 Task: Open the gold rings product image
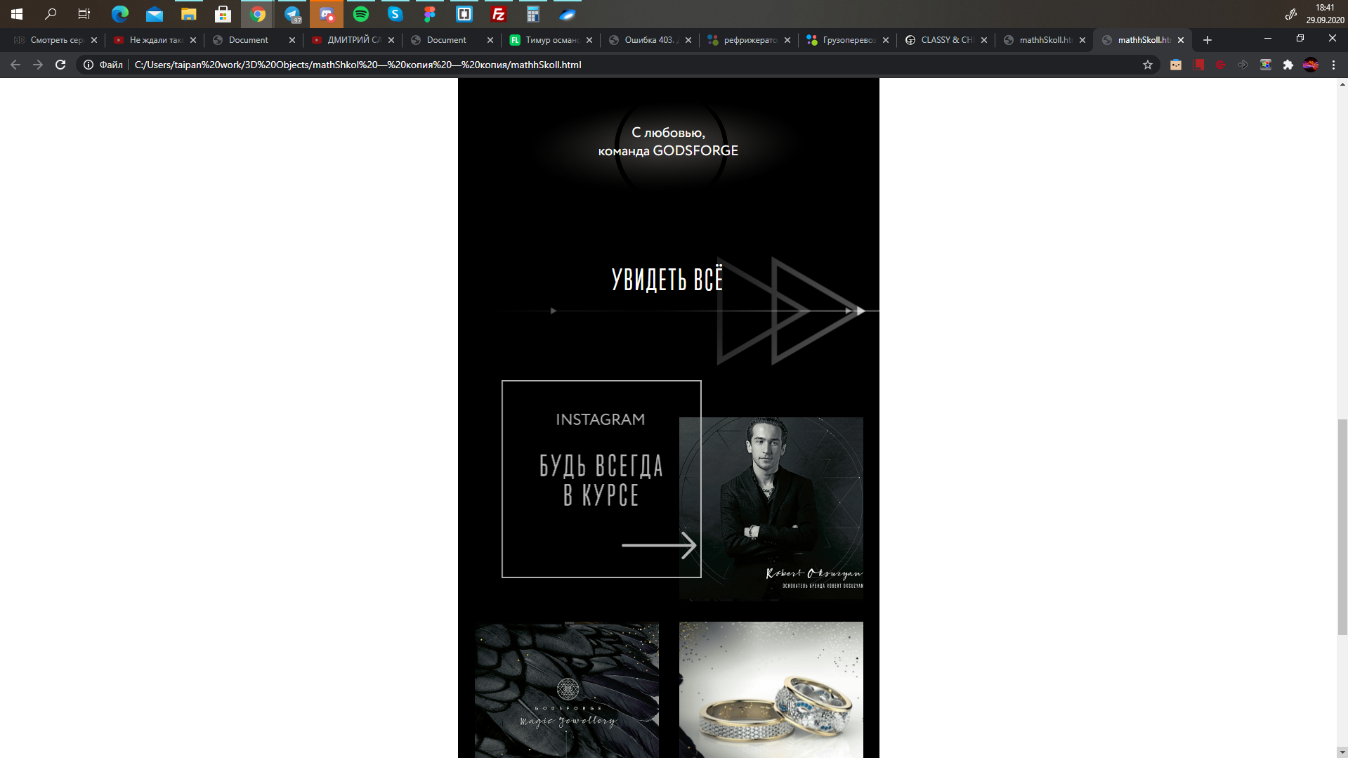click(771, 690)
